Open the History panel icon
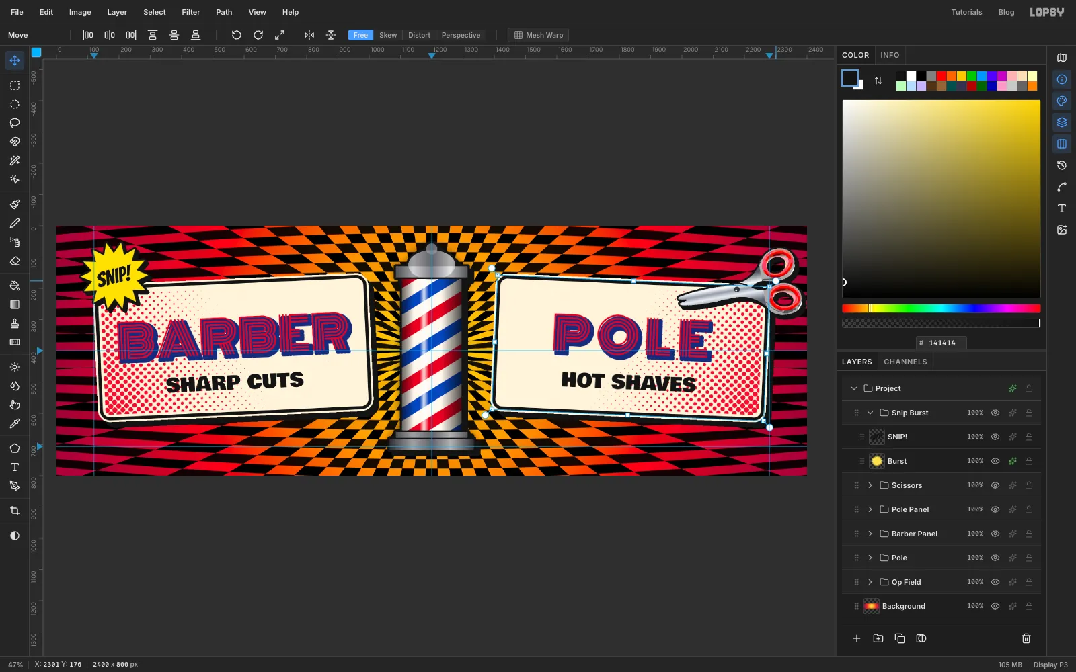Screen dimensions: 1076x672 coord(1062,165)
